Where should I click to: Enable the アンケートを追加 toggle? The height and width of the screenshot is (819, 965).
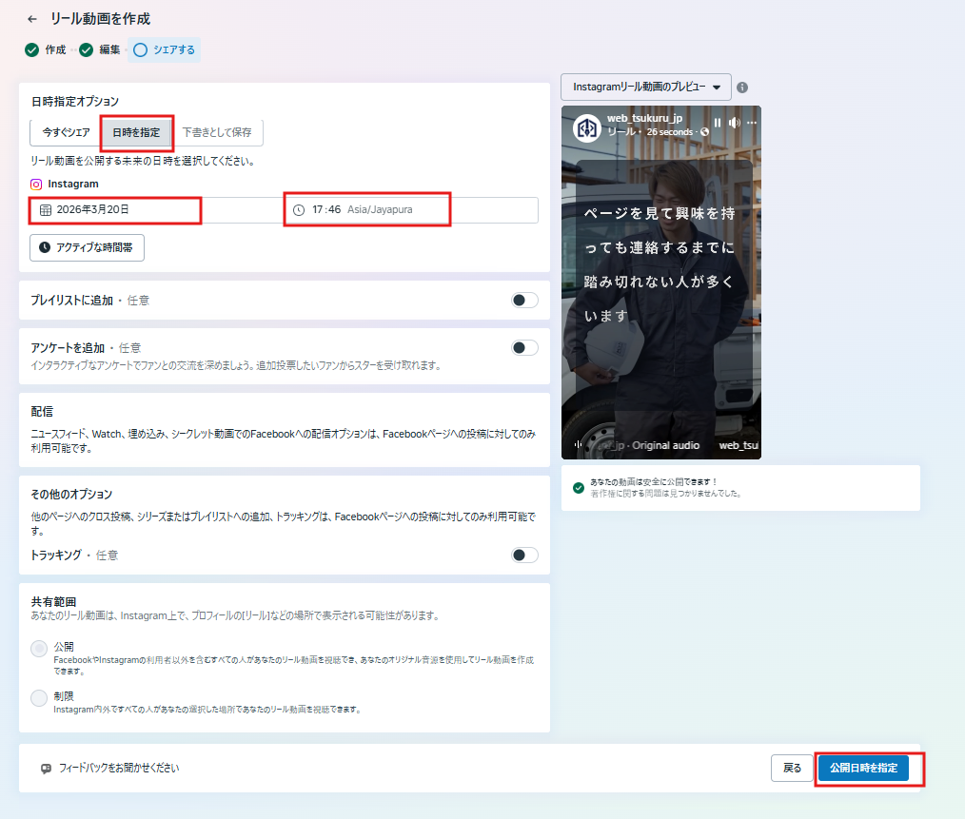click(x=524, y=348)
